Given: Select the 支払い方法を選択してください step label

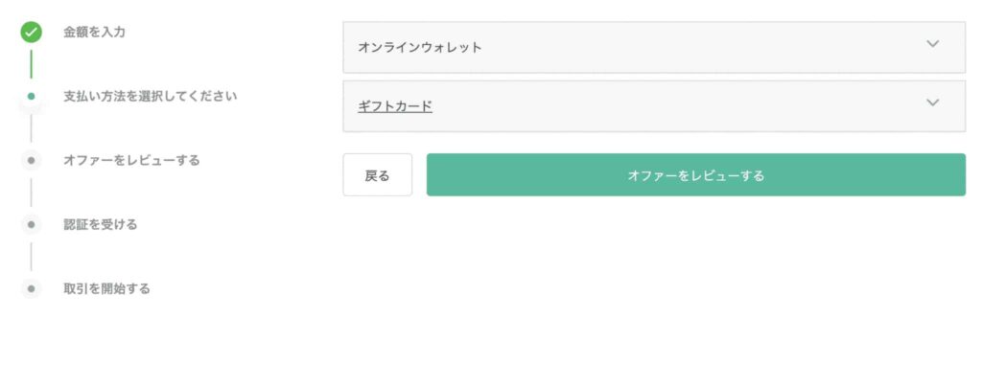Looking at the screenshot, I should pyautogui.click(x=150, y=96).
